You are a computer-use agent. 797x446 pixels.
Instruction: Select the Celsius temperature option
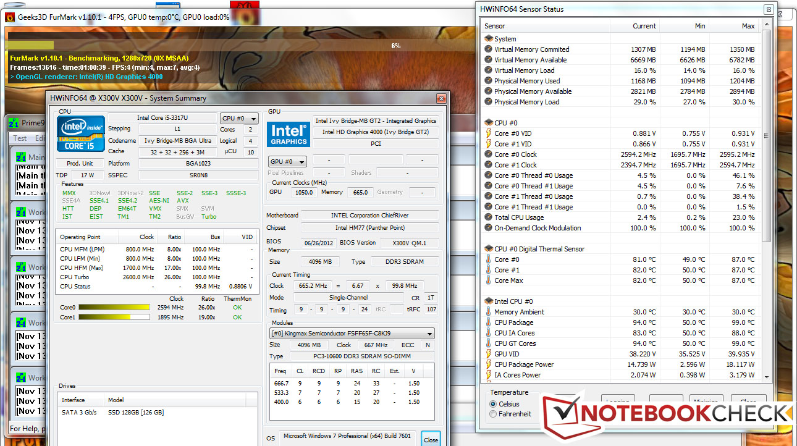(493, 404)
